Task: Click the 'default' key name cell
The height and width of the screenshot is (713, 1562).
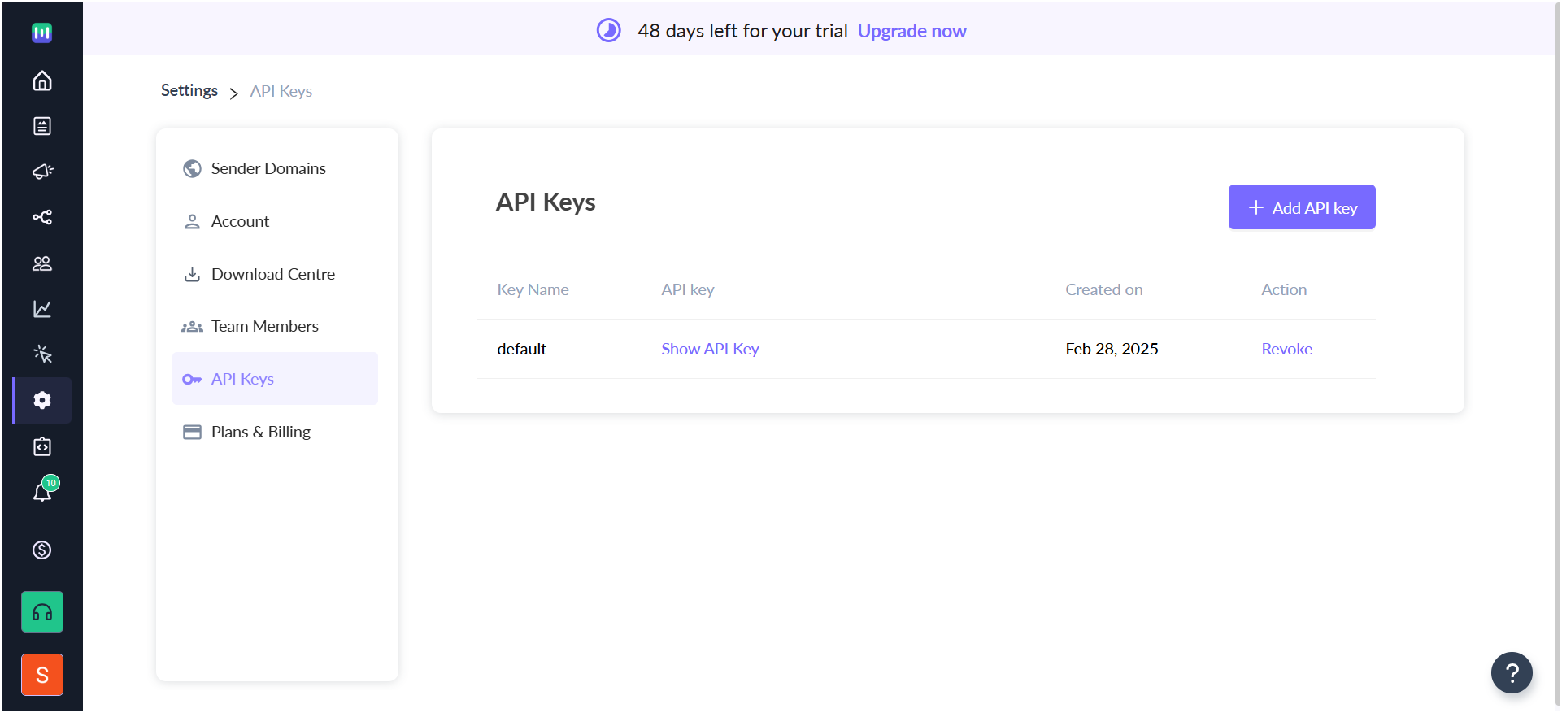Action: [521, 349]
